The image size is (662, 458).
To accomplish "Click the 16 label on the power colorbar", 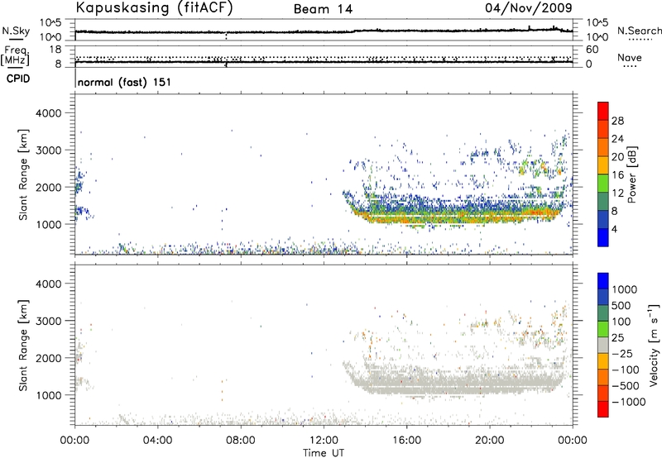I will pos(617,175).
